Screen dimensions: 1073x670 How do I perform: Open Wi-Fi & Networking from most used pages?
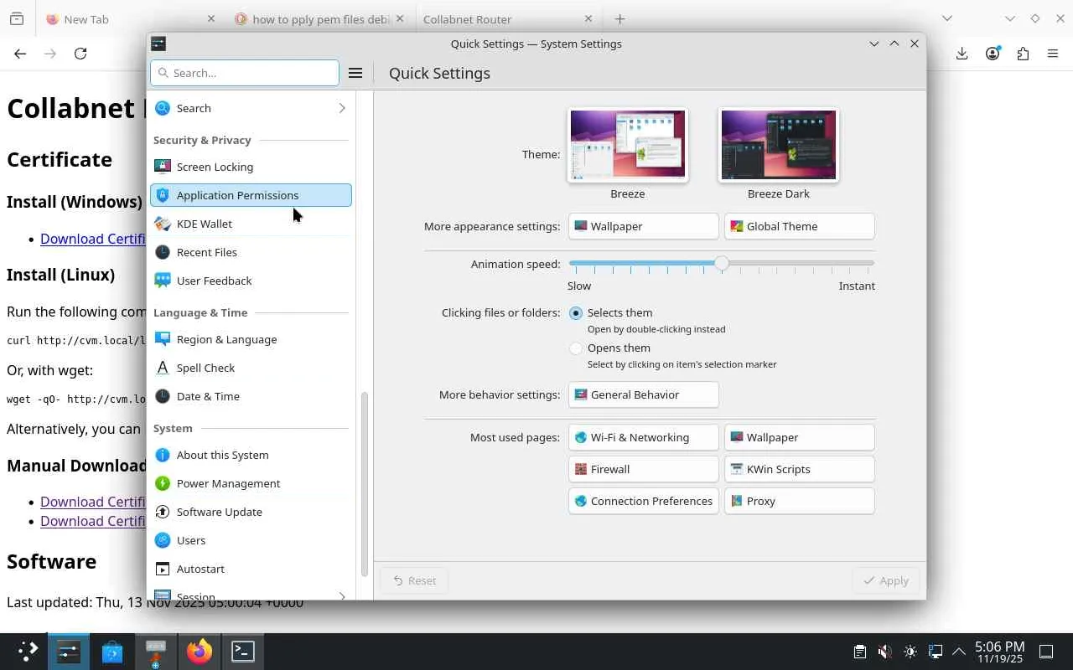(x=643, y=437)
